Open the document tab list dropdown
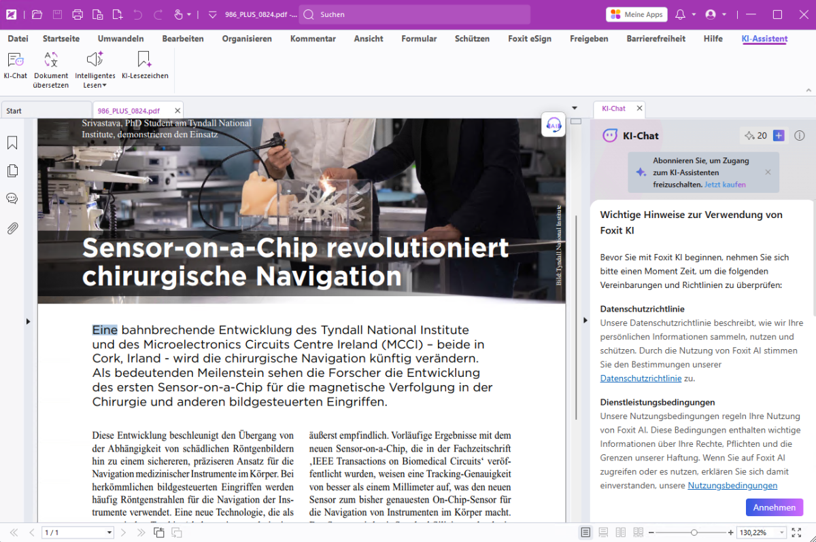Image resolution: width=816 pixels, height=542 pixels. 575,108
